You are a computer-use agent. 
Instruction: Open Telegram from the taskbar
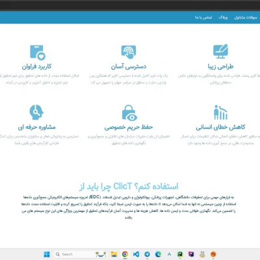pos(147,254)
